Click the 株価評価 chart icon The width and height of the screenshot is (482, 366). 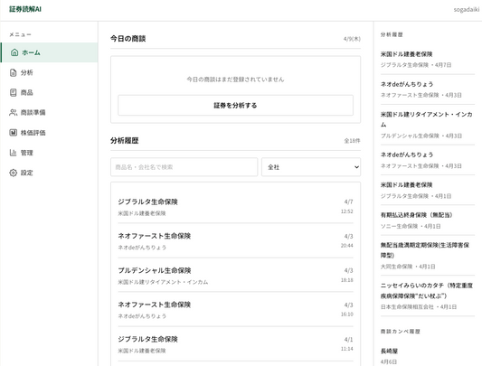tap(13, 133)
